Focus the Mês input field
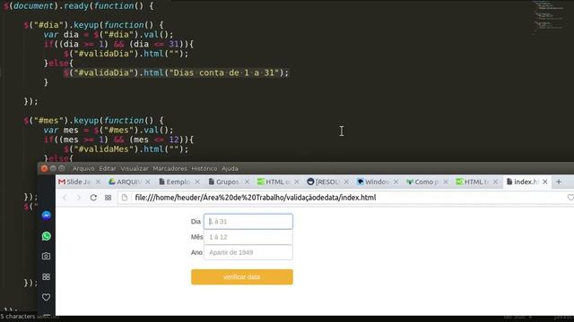Viewport: 574px width, 322px height. tap(248, 237)
